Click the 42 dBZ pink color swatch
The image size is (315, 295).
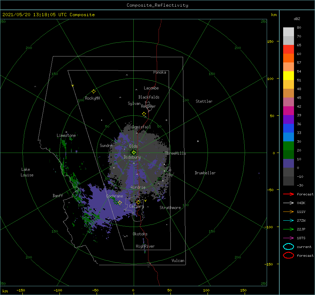tap(288, 102)
